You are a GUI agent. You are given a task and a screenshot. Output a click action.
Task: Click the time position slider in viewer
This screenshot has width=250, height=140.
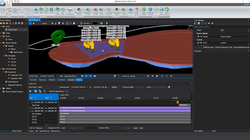[105, 76]
